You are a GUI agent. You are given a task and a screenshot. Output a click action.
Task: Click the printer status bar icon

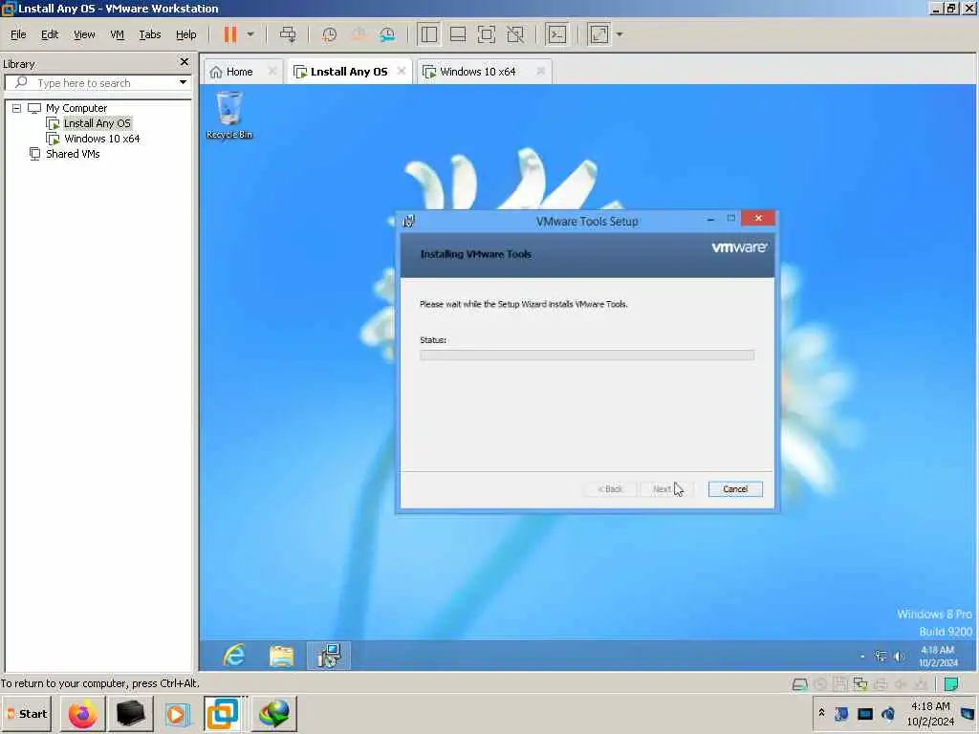[881, 684]
